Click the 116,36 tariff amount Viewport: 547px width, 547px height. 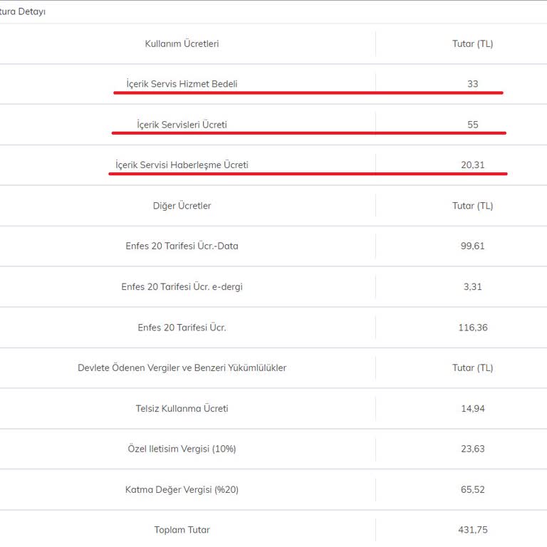[x=472, y=328]
